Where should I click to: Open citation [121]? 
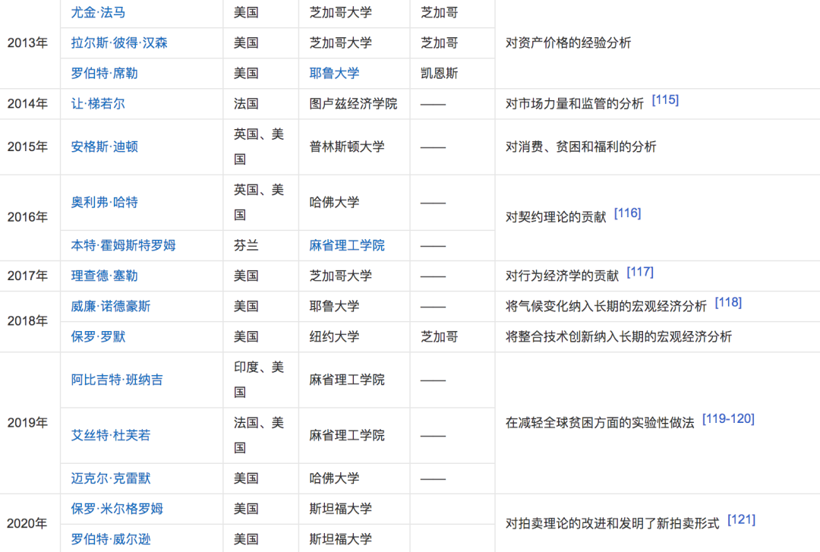(742, 520)
